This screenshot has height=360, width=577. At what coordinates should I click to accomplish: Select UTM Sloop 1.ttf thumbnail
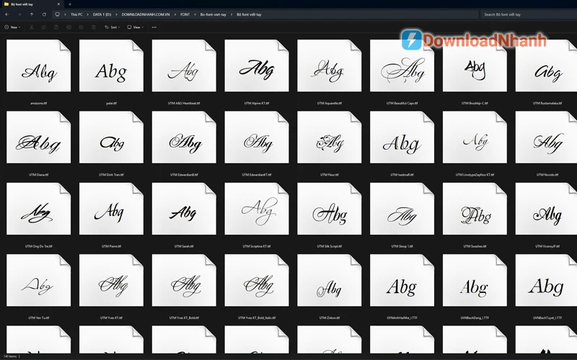402,209
